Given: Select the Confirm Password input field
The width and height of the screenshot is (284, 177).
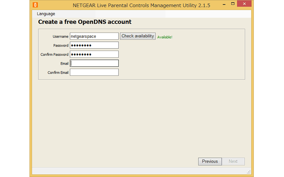Looking at the screenshot, I should coord(94,54).
